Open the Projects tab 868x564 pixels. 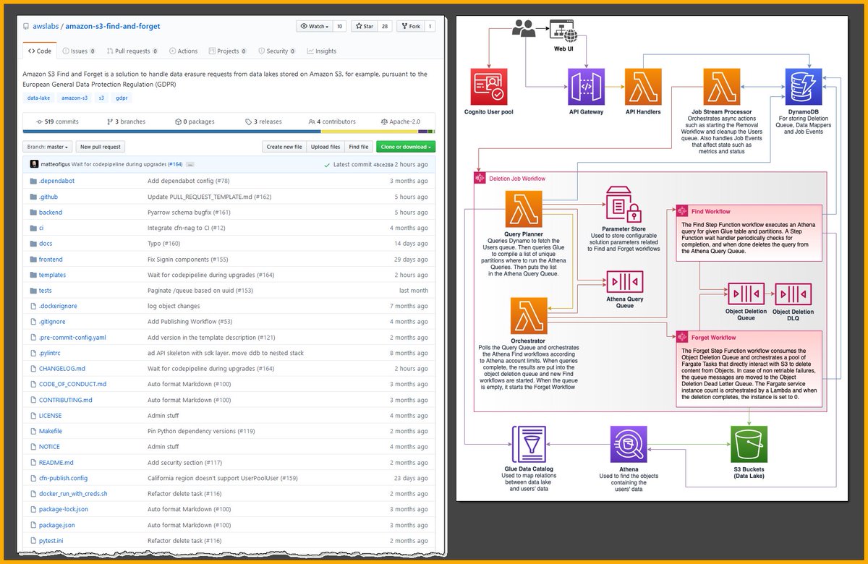[x=227, y=51]
